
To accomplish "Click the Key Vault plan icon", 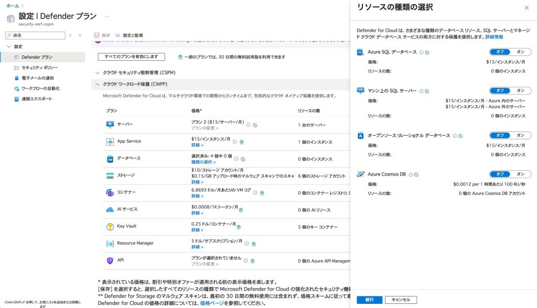I will click(x=110, y=227).
